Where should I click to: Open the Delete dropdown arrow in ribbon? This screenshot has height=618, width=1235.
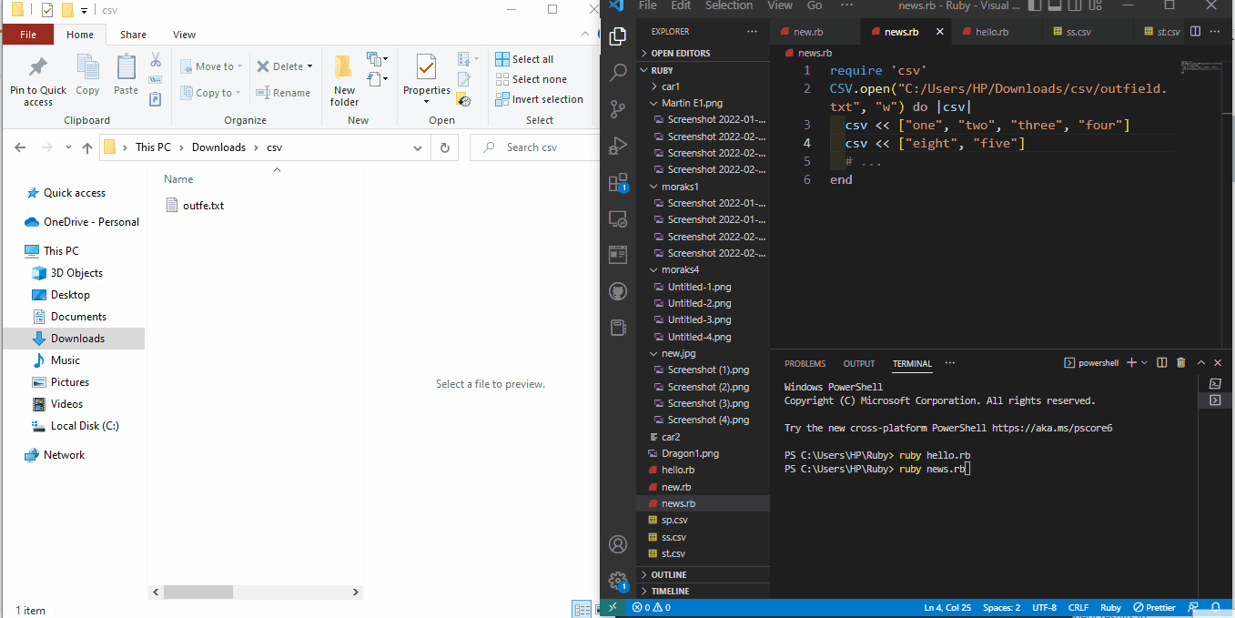pyautogui.click(x=309, y=66)
